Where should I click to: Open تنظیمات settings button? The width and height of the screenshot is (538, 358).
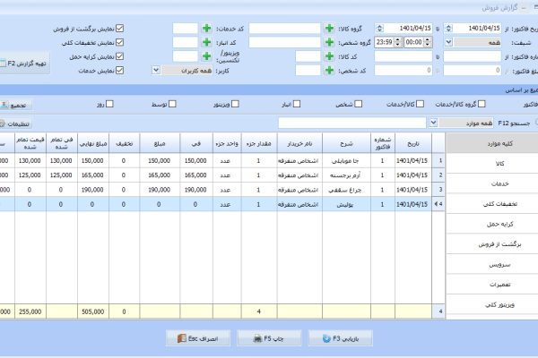click(x=16, y=124)
